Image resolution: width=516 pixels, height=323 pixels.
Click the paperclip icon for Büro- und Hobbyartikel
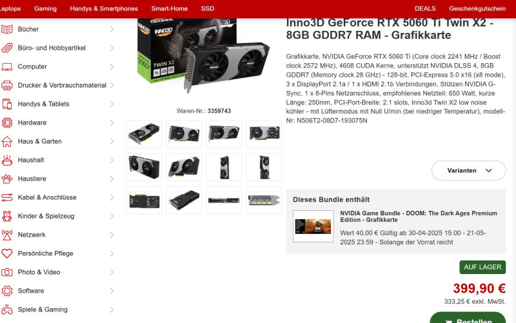click(x=7, y=48)
